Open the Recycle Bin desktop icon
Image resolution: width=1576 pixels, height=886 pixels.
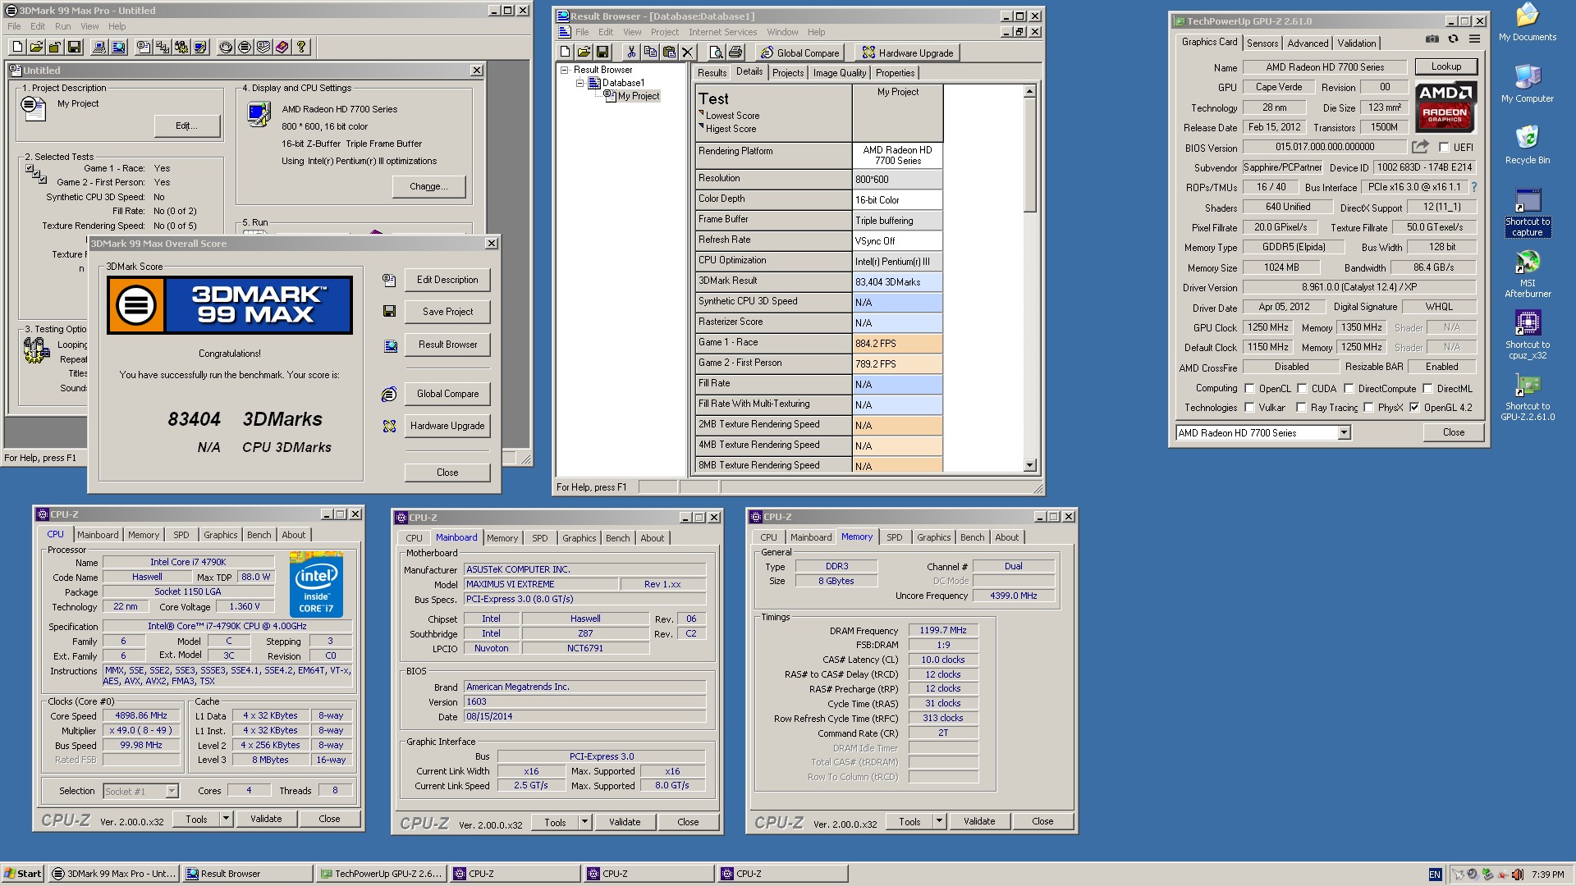coord(1528,144)
